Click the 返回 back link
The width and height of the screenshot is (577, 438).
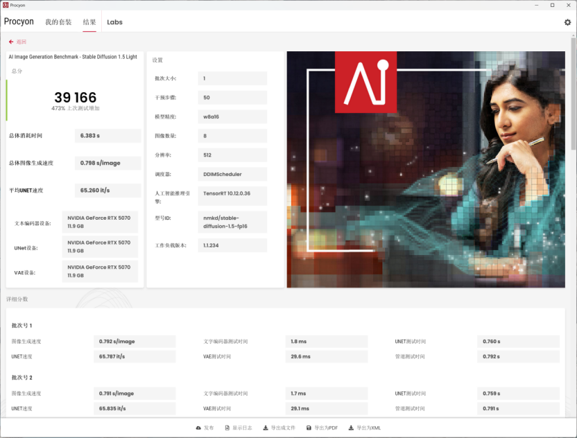pyautogui.click(x=21, y=42)
